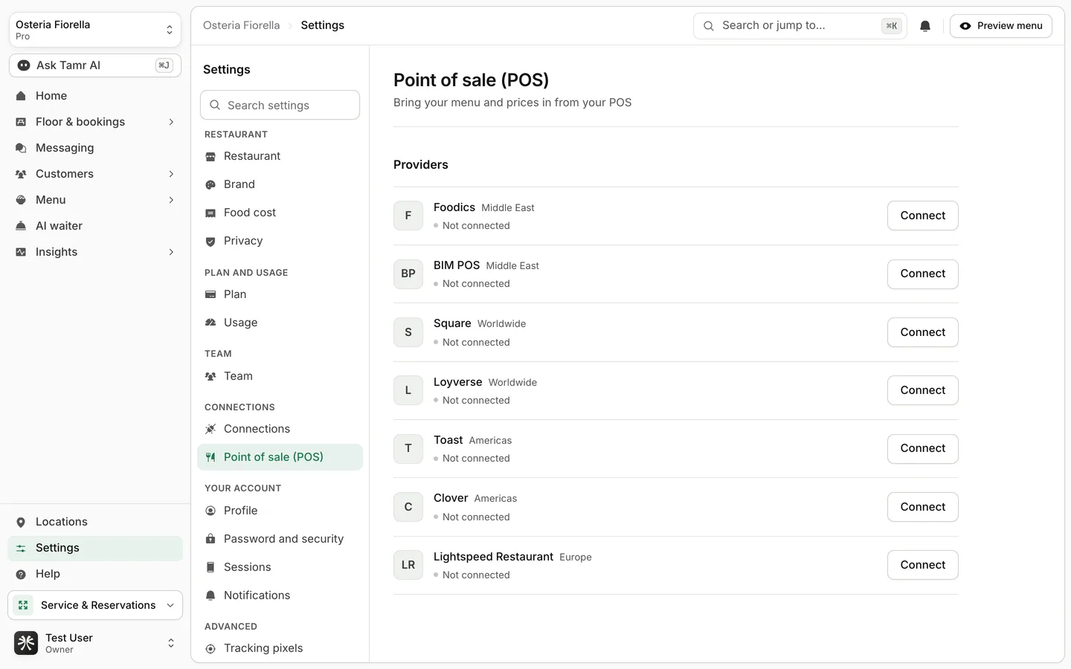
Task: Connect the BIM POS provider
Action: click(x=923, y=274)
